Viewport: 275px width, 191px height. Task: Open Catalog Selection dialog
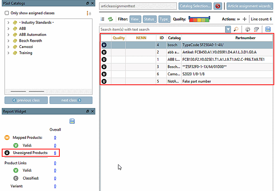(x=195, y=6)
